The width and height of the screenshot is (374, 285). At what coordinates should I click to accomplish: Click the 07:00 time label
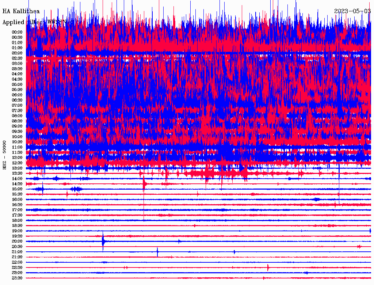coord(17,106)
